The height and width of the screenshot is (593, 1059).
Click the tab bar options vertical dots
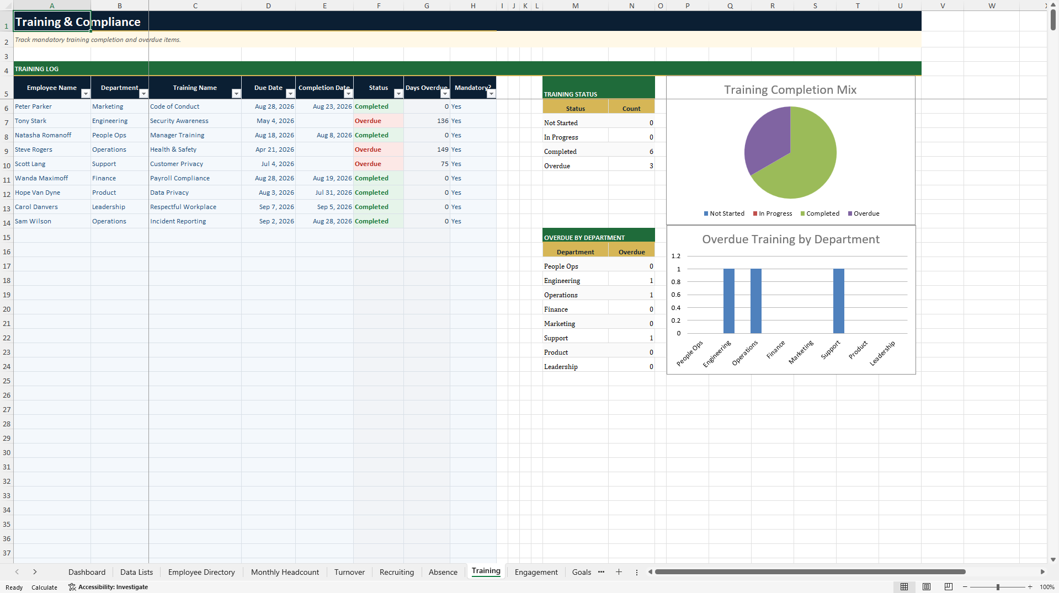click(x=636, y=572)
